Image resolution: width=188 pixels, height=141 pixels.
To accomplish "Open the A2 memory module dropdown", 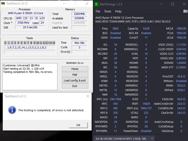I will (x=124, y=139).
